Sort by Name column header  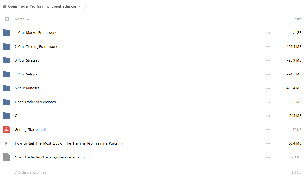[20, 19]
